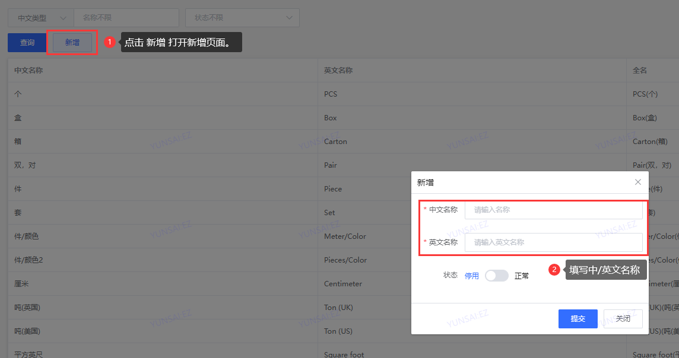Click the 新增 button to add
Screen dimensions: 679x358
(x=72, y=43)
